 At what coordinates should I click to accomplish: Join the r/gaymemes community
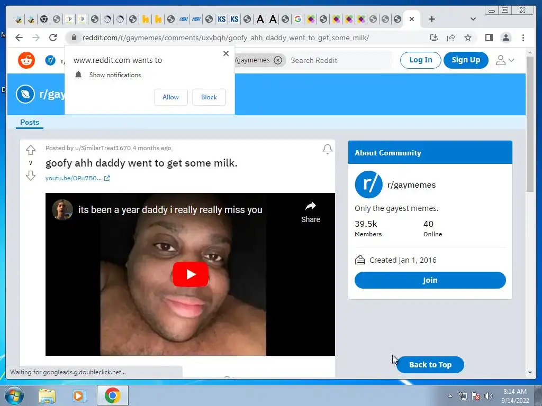(430, 280)
